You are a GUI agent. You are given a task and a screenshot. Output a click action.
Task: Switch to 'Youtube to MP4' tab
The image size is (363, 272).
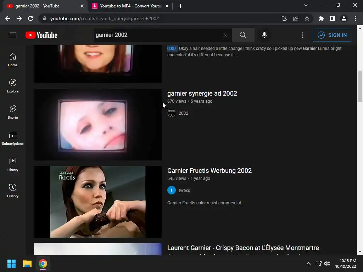pyautogui.click(x=131, y=6)
